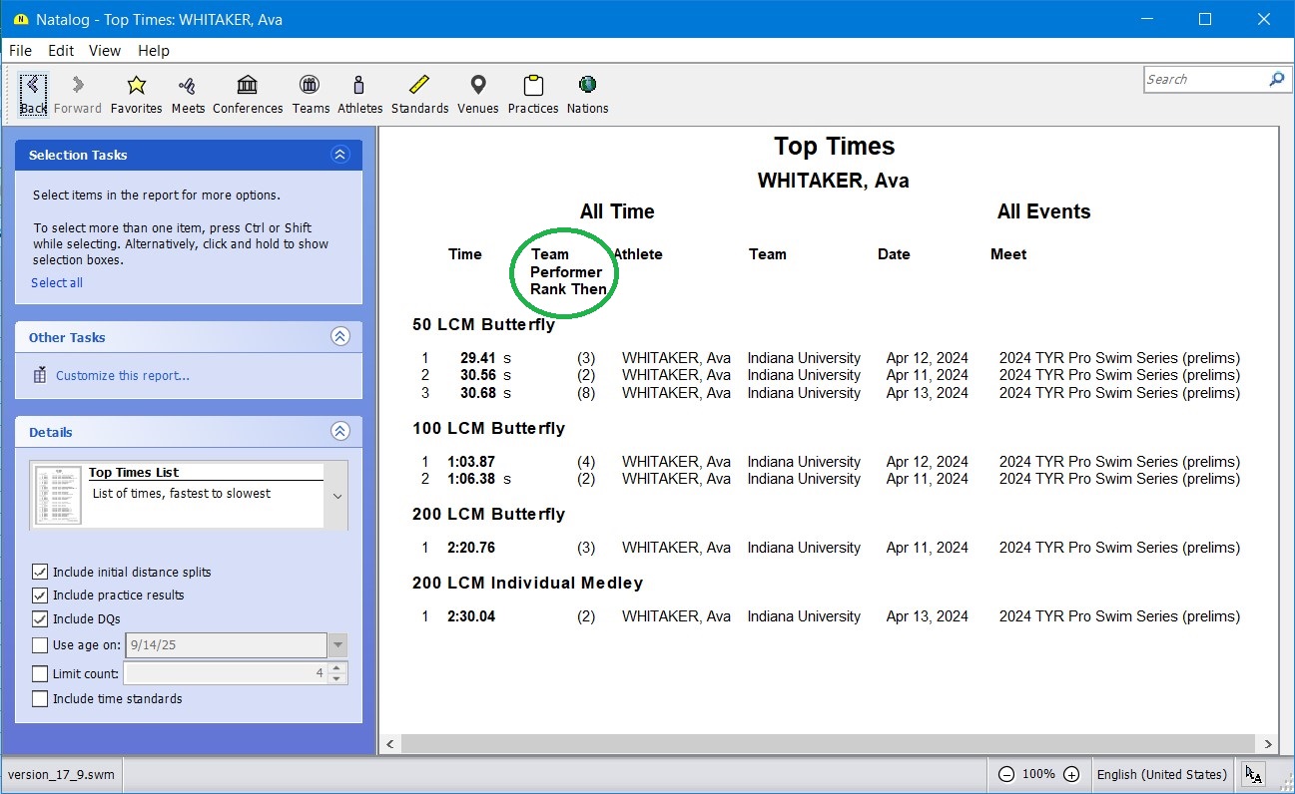Open the Favorites star icon
1295x794 pixels.
137,86
